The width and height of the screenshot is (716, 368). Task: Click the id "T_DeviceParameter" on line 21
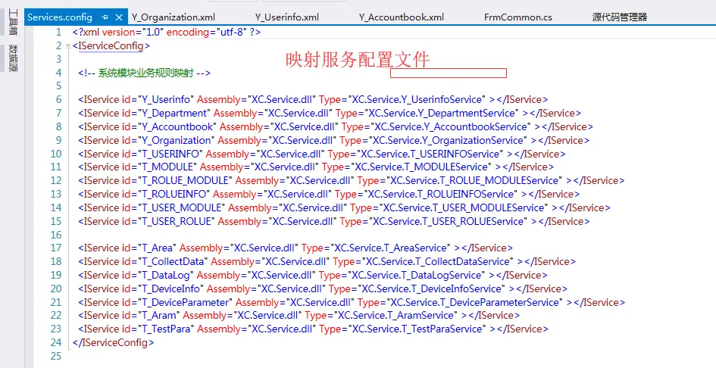tap(185, 302)
